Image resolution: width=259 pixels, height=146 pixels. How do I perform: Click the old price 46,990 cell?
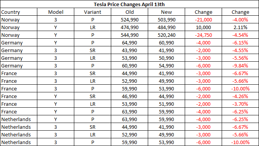tap(129, 96)
